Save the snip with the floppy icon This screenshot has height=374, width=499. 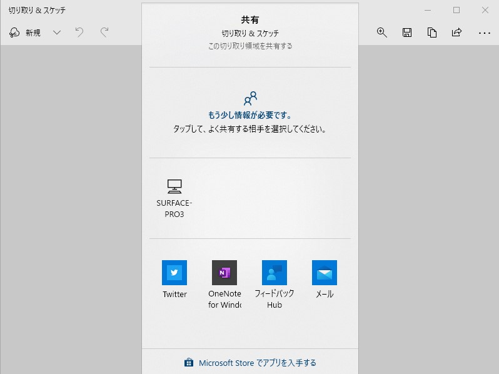[x=407, y=33]
